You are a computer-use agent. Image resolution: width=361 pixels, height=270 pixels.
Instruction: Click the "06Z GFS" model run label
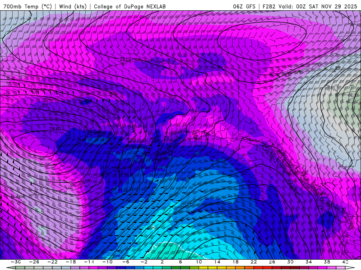click(244, 6)
